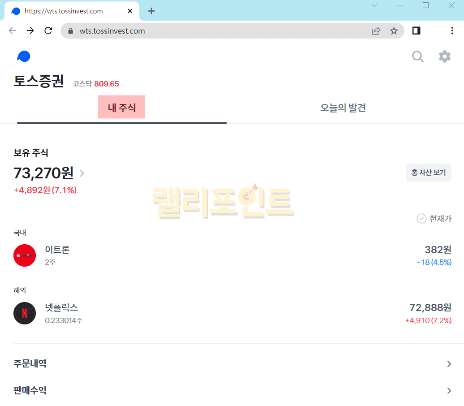Expand the 주문내역 row chevron
This screenshot has height=406, width=464.
(449, 364)
